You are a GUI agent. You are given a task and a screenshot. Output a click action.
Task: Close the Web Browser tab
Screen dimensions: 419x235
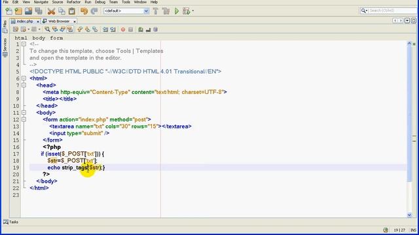75,22
